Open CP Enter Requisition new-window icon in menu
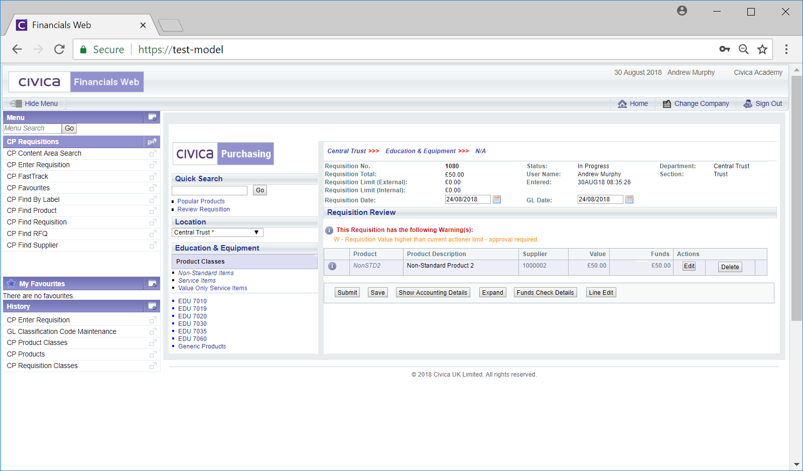 click(153, 165)
